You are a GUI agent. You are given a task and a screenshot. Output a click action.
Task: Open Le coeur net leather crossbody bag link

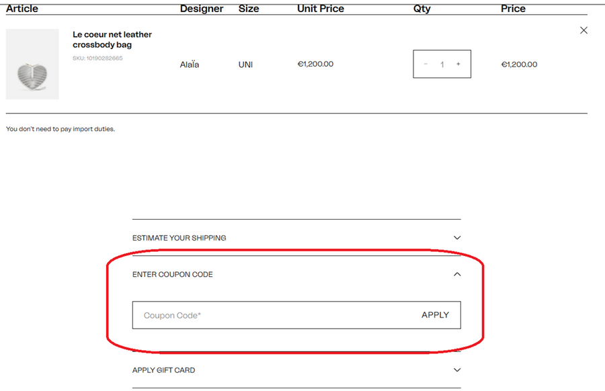tap(112, 40)
